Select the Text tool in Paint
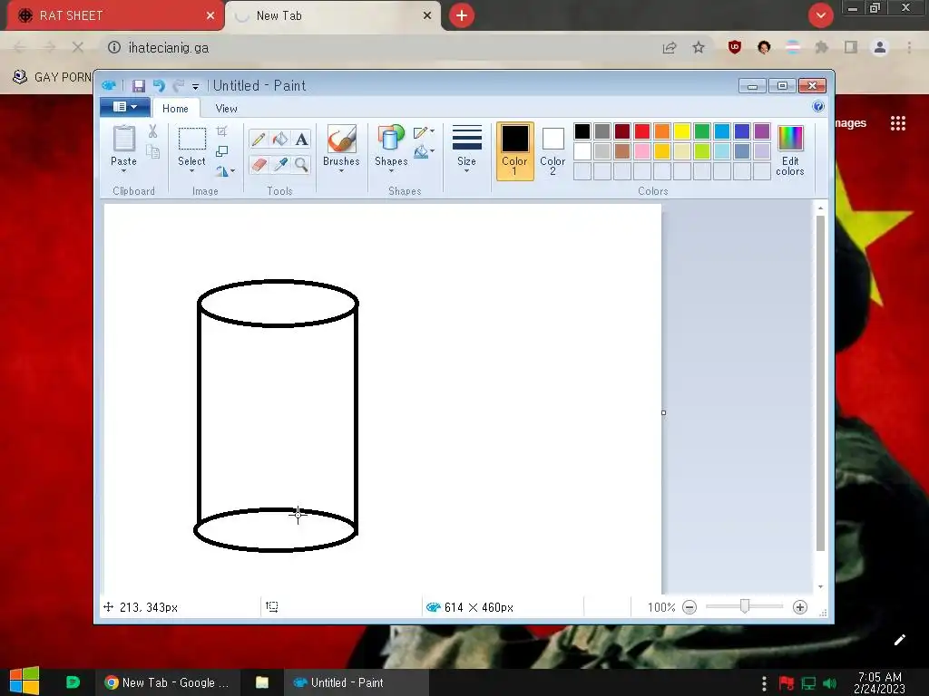929x696 pixels. tap(301, 139)
